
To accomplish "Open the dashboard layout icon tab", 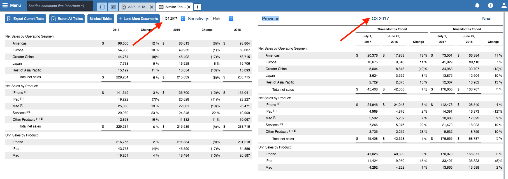I will pos(113,7).
